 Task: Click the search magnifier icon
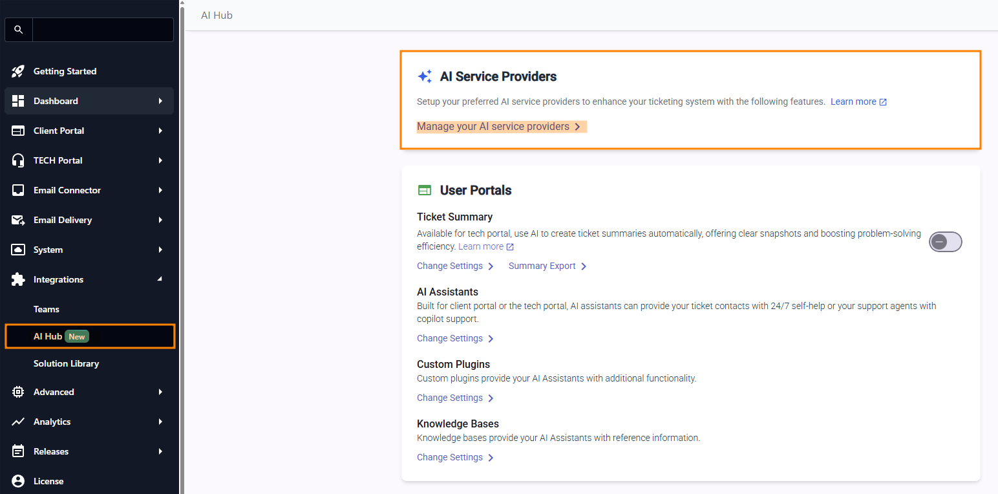tap(18, 30)
